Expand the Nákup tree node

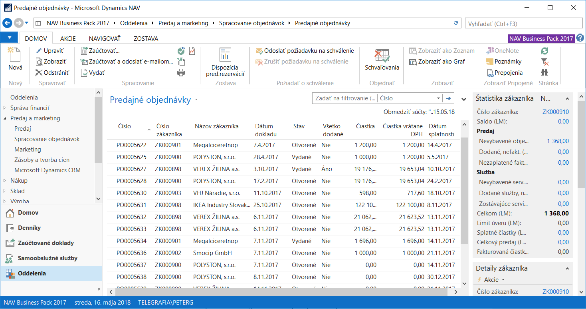(4, 181)
